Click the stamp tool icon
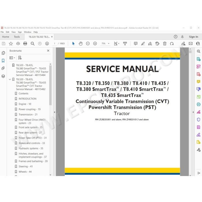 pyautogui.click(x=157, y=44)
